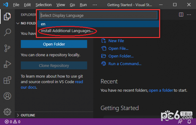The height and width of the screenshot is (125, 196).
Task: Open Run and Debug view icon
Action: (7, 64)
